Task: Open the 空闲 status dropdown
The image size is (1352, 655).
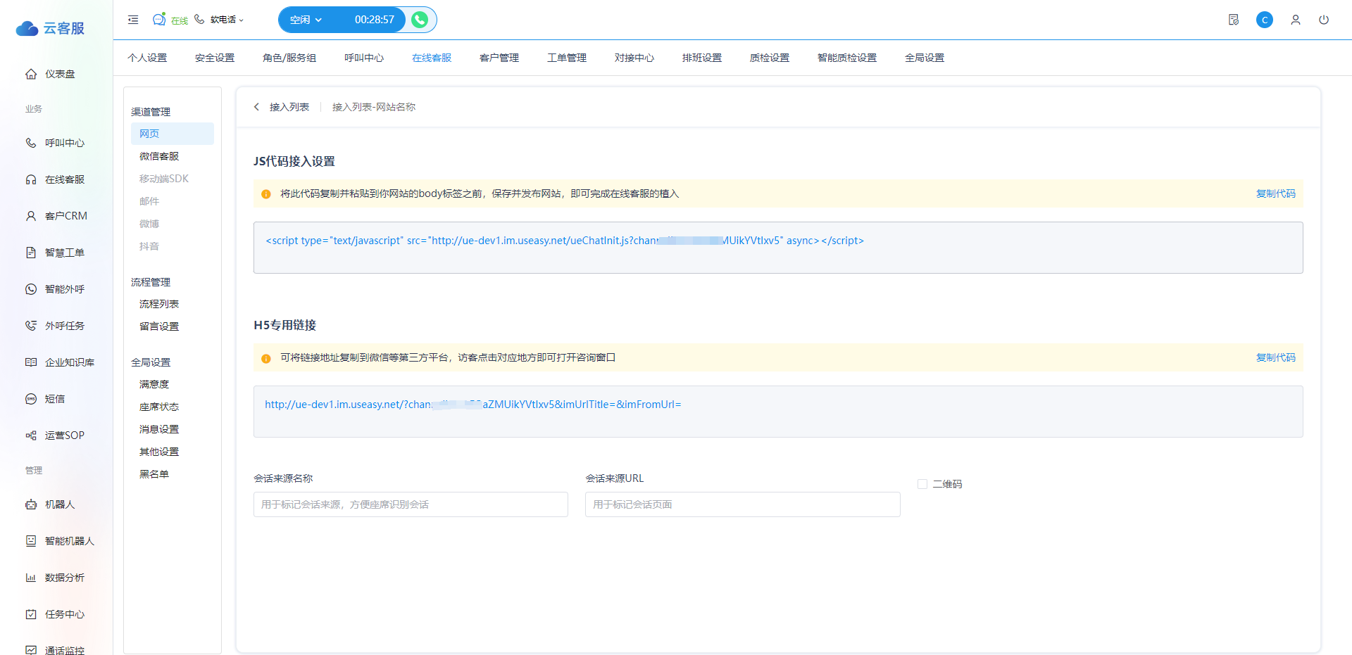Action: click(x=306, y=20)
